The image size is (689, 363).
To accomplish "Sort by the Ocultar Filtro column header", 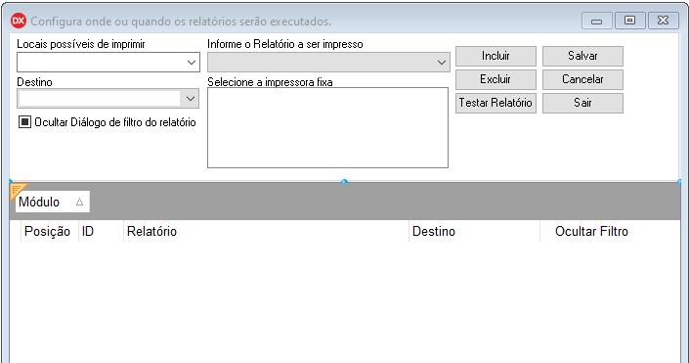I will pyautogui.click(x=610, y=231).
